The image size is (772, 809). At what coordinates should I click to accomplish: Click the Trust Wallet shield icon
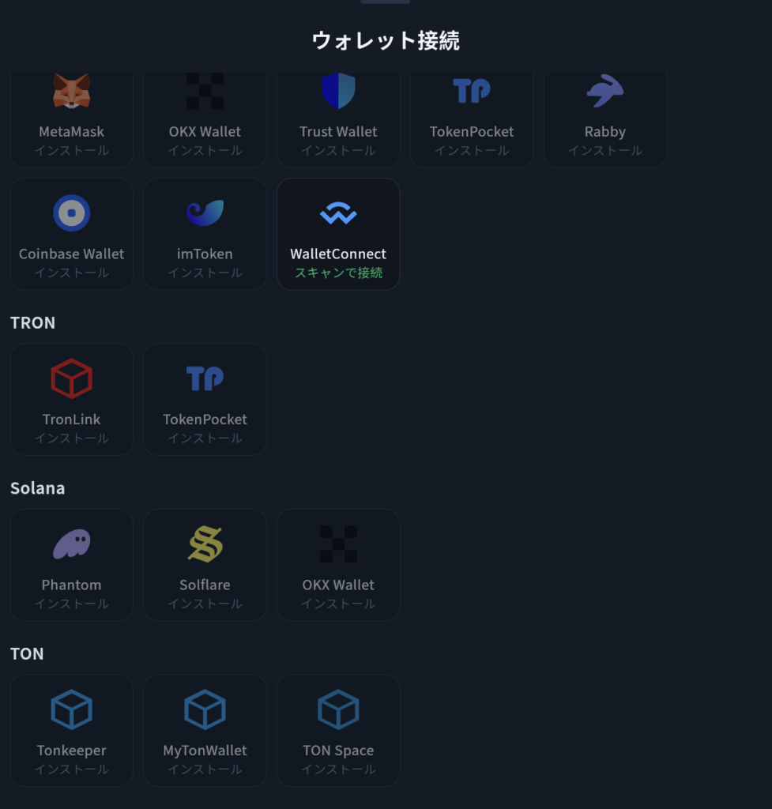pyautogui.click(x=338, y=91)
